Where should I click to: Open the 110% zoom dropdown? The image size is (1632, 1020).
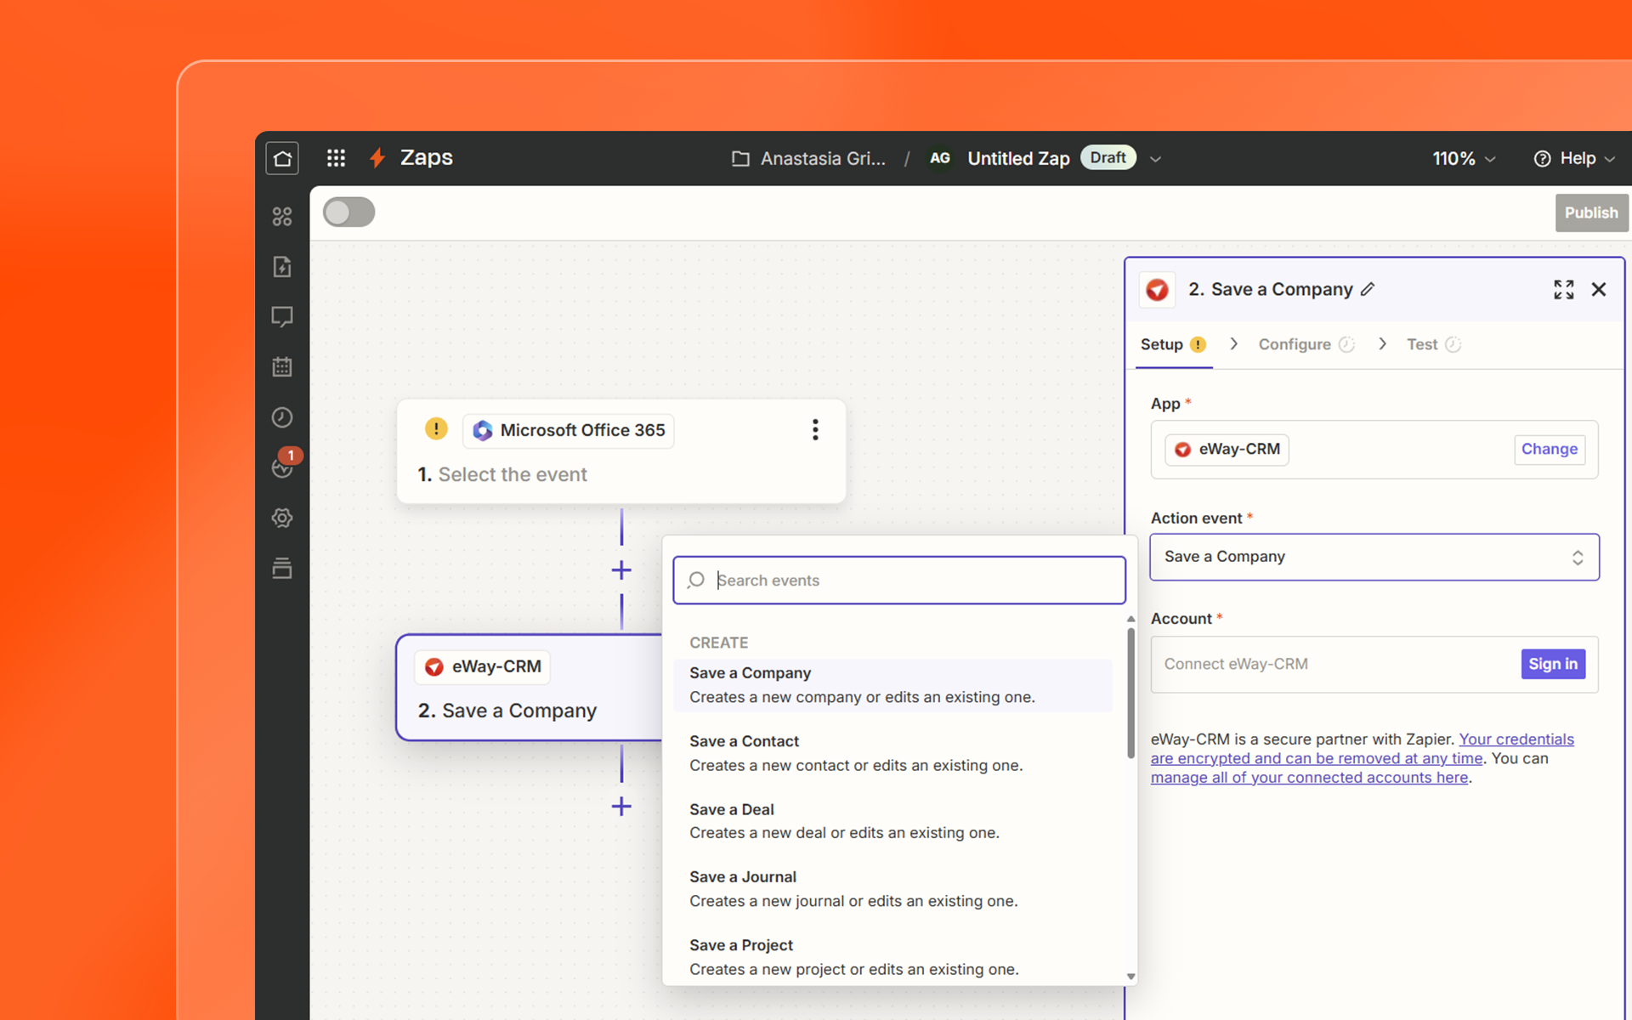[x=1464, y=158]
